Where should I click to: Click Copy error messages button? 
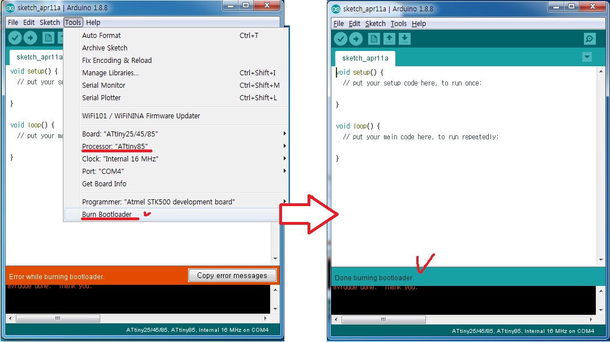232,275
